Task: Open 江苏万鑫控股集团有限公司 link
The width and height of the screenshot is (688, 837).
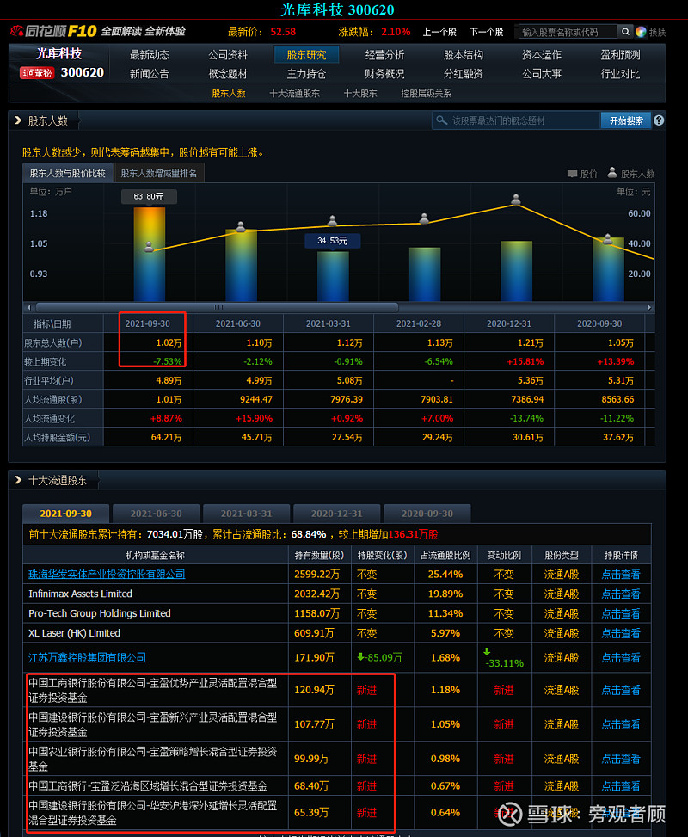Action: [87, 657]
